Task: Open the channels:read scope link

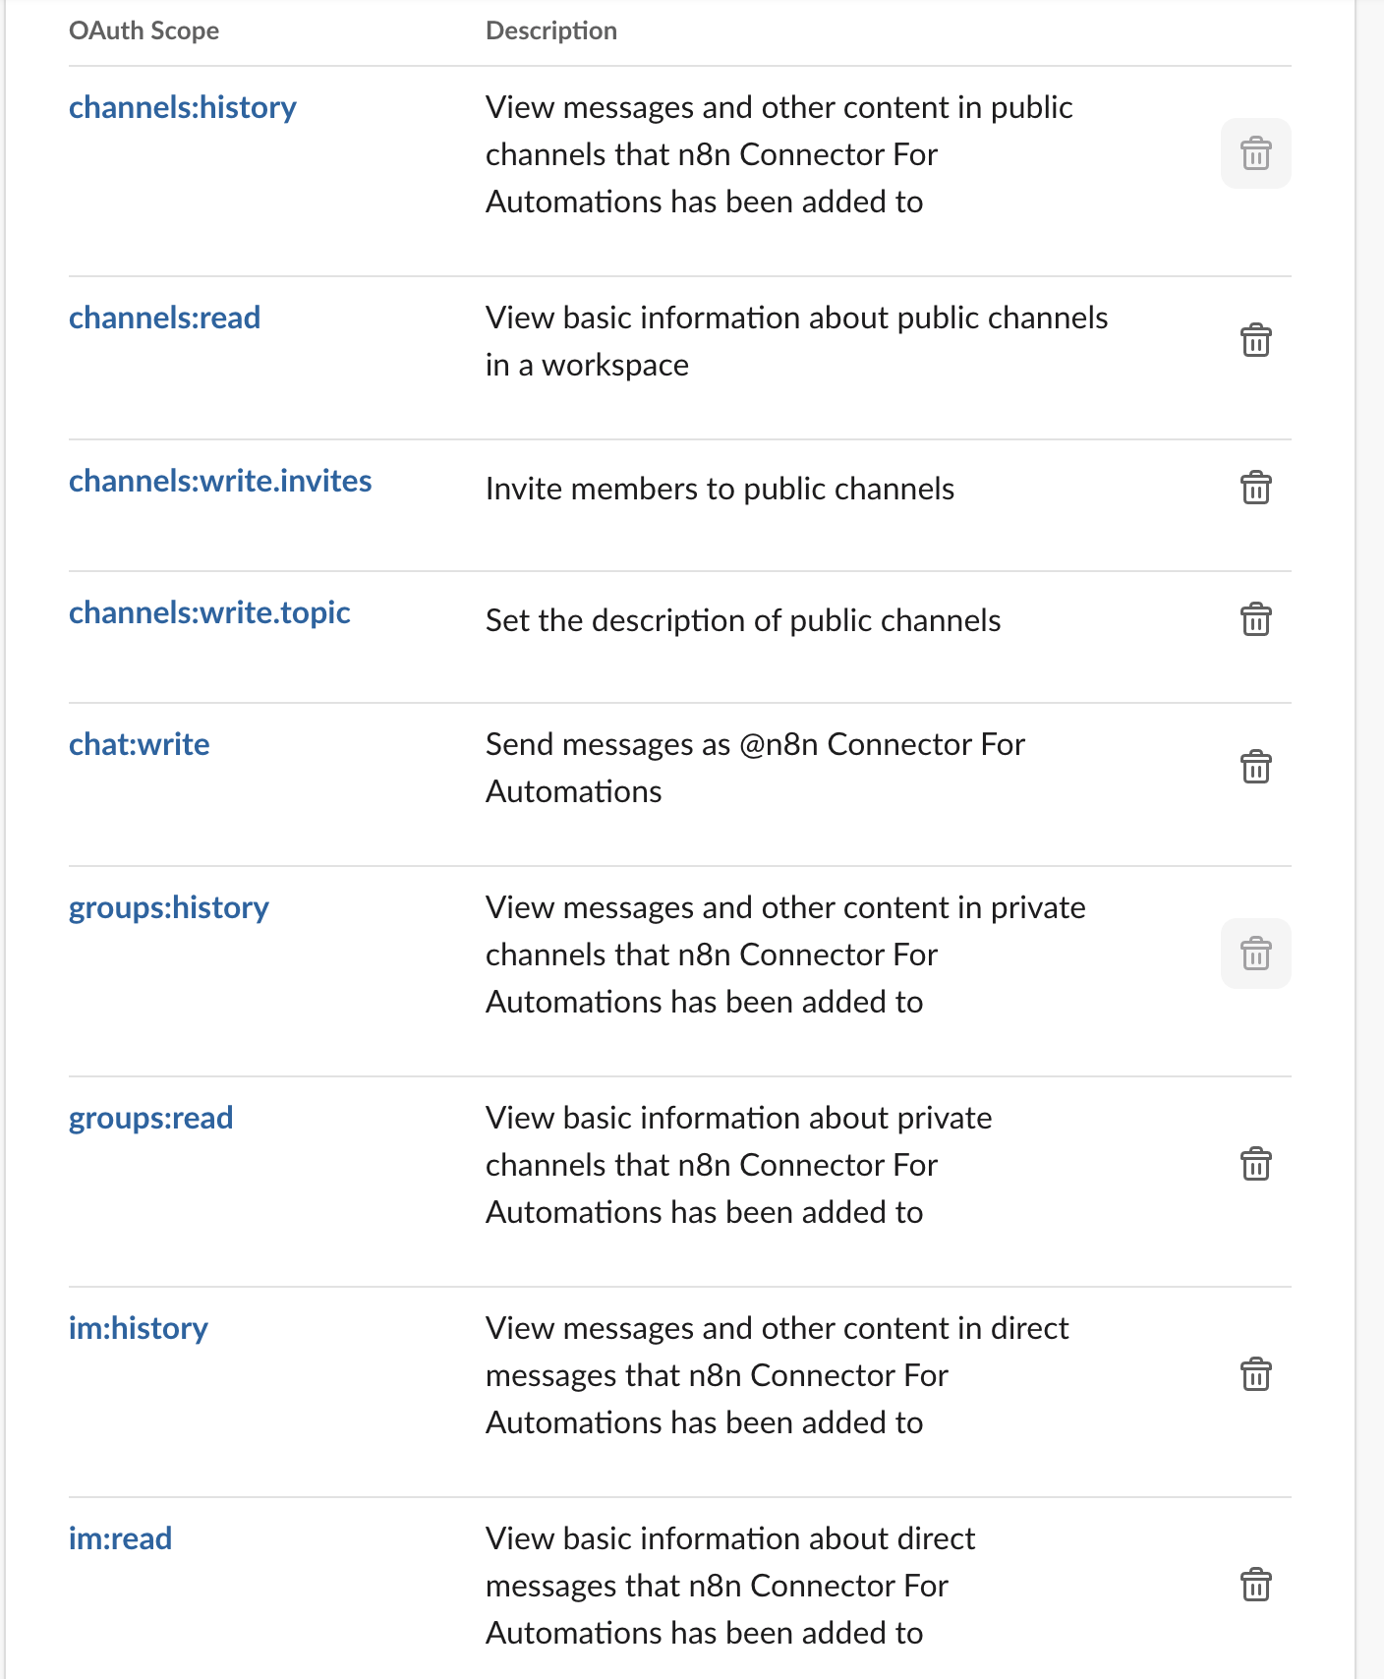Action: point(164,318)
